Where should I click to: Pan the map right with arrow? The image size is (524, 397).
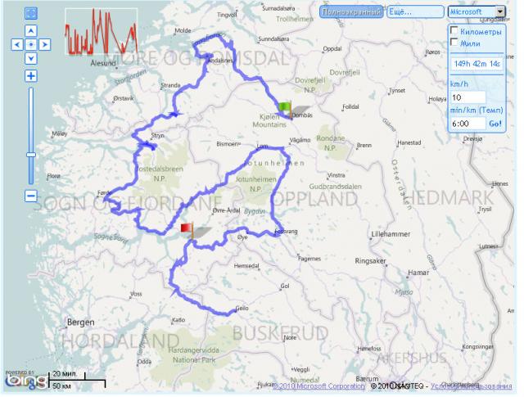(45, 44)
